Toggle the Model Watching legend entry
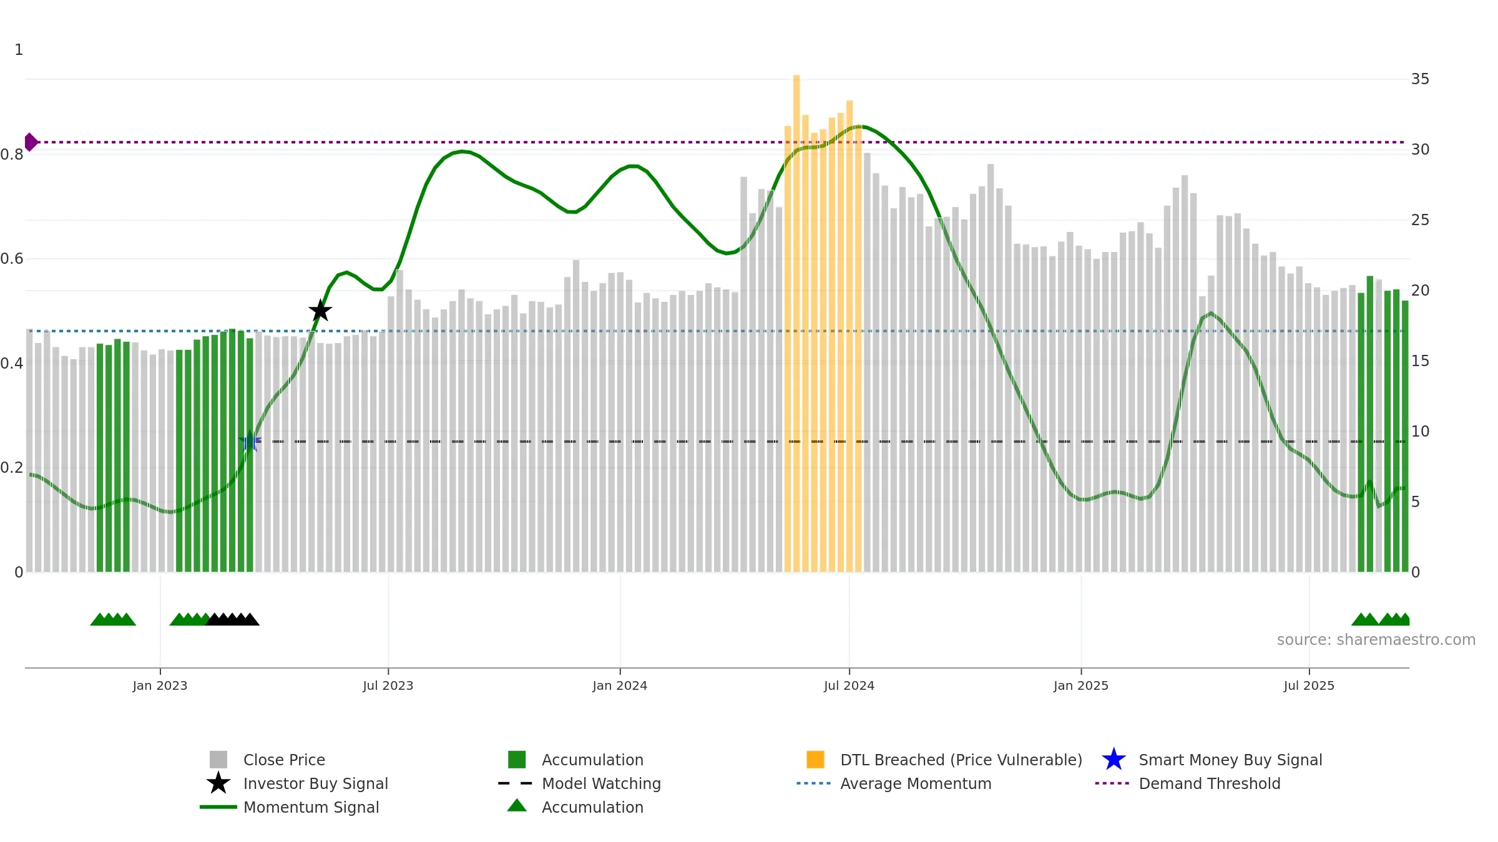The image size is (1498, 842). (579, 783)
